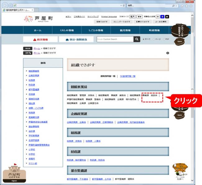
Task: Click the よくある質問 button
Action: [x=161, y=21]
